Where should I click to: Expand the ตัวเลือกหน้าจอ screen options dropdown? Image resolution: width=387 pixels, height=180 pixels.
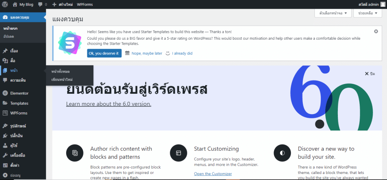[x=333, y=13]
